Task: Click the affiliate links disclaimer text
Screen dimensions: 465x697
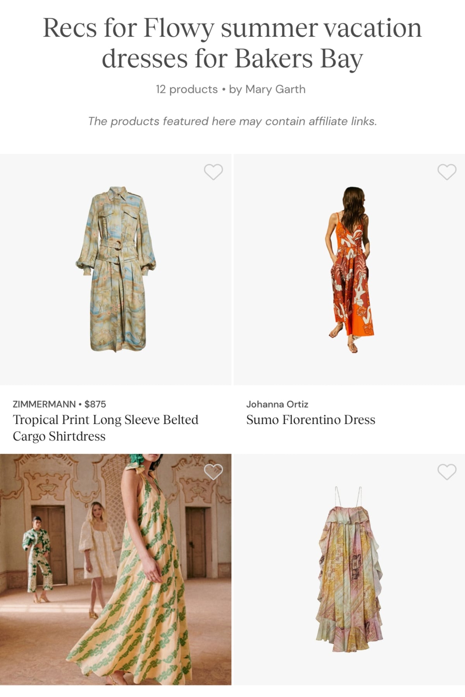Action: click(232, 122)
